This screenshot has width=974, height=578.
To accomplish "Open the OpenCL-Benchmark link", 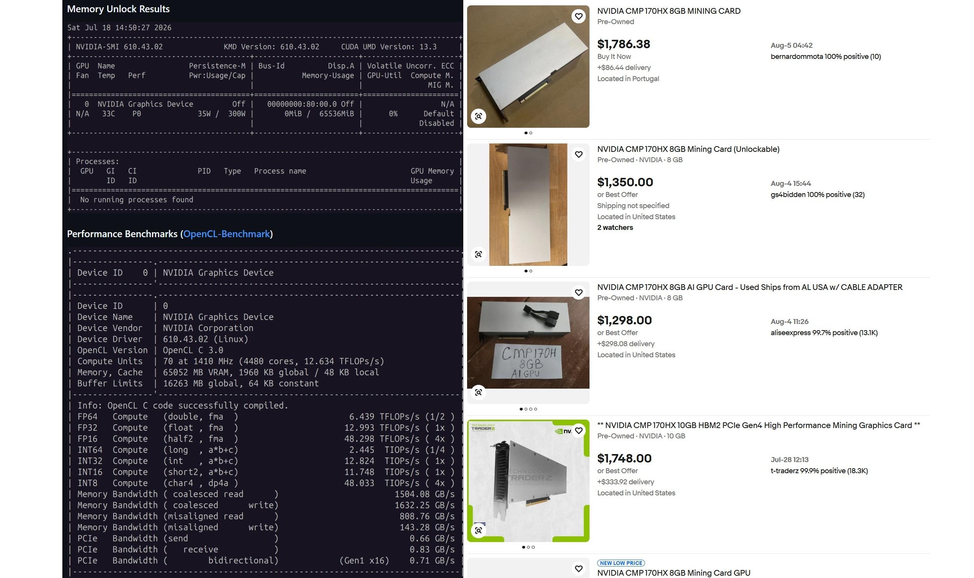I will (226, 234).
